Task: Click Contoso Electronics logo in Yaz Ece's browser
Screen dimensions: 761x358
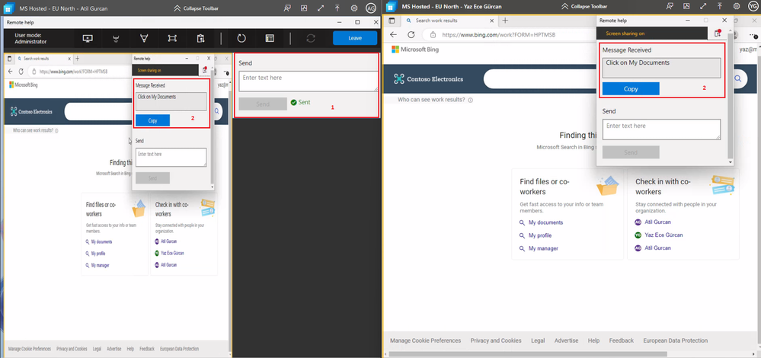Action: [428, 79]
